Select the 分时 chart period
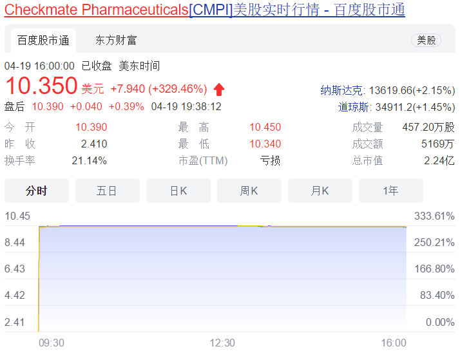This screenshot has width=460, height=351. 37,191
